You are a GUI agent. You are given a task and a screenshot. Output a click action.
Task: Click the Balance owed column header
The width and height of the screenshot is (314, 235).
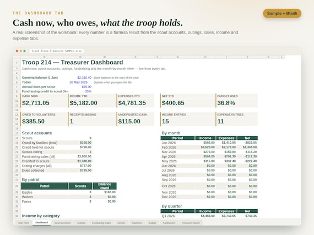click(x=105, y=186)
